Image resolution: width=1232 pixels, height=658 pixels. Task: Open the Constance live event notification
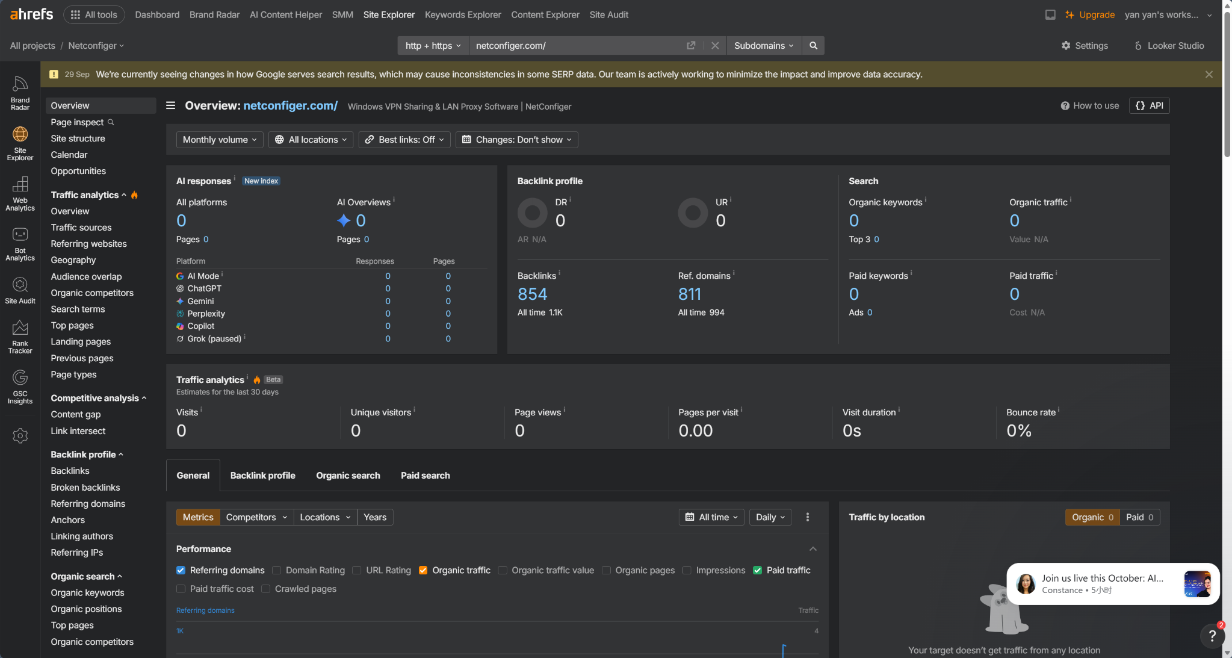pyautogui.click(x=1113, y=583)
